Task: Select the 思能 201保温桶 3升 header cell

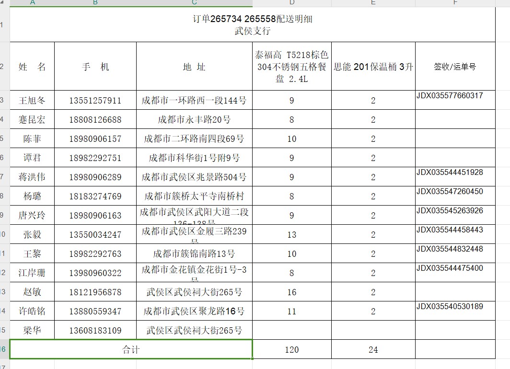Action: [373, 66]
